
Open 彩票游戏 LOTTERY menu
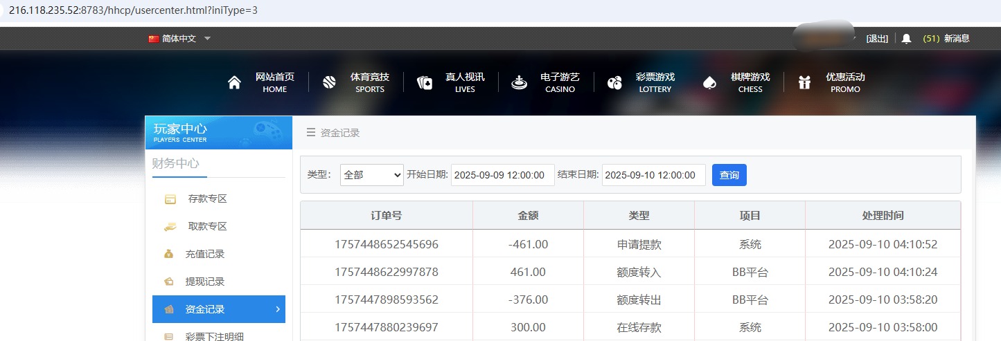click(655, 83)
